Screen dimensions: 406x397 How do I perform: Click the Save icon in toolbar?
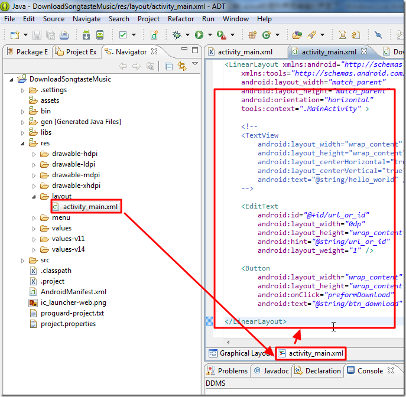pyautogui.click(x=37, y=35)
